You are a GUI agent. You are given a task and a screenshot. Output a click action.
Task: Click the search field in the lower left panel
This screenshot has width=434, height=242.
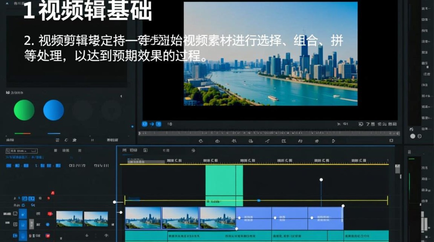tap(21, 151)
